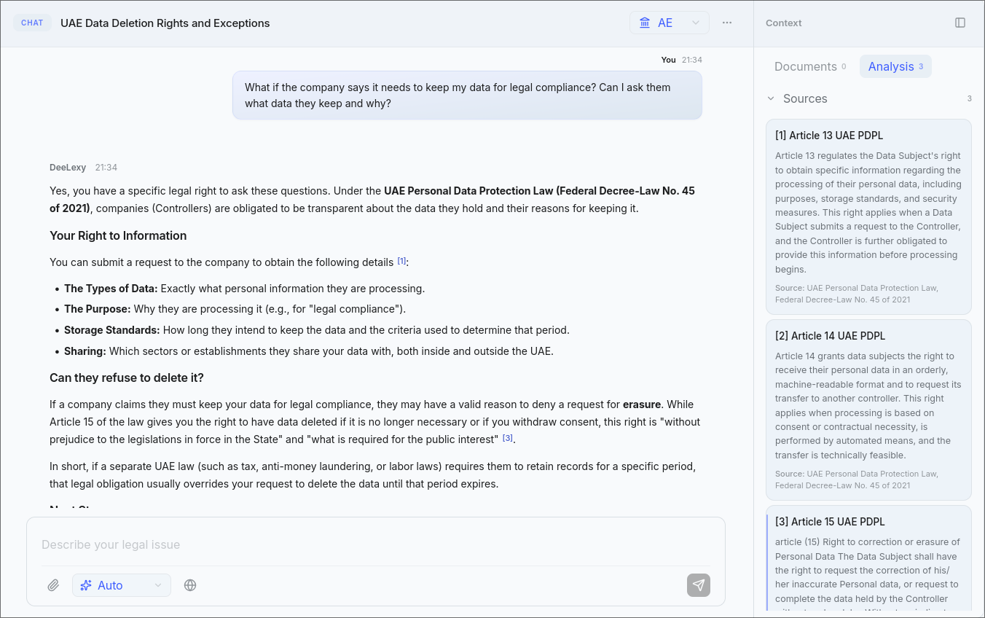Switch to the Documents tab
Viewport: 985px width, 618px height.
[810, 66]
